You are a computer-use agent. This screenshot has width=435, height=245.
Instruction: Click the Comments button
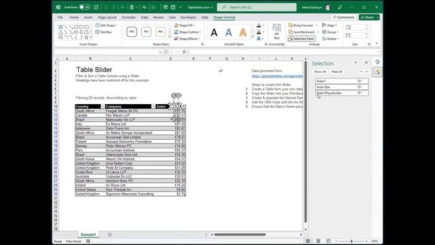click(343, 17)
